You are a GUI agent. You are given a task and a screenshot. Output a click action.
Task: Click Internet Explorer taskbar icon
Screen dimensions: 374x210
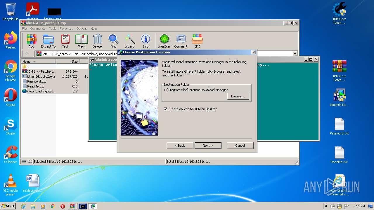(23, 206)
